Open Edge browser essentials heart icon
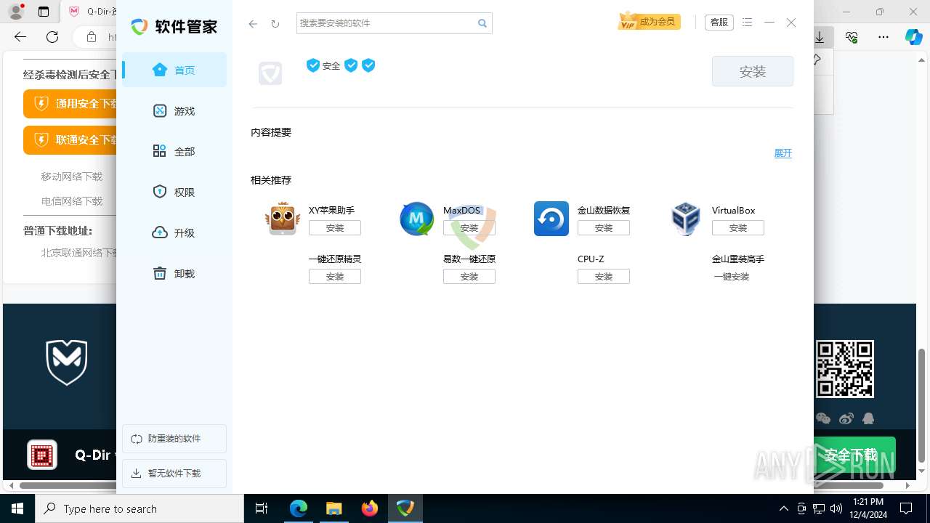 852,37
